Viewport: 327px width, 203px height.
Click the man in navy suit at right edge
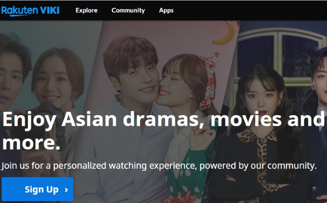[x=317, y=125]
